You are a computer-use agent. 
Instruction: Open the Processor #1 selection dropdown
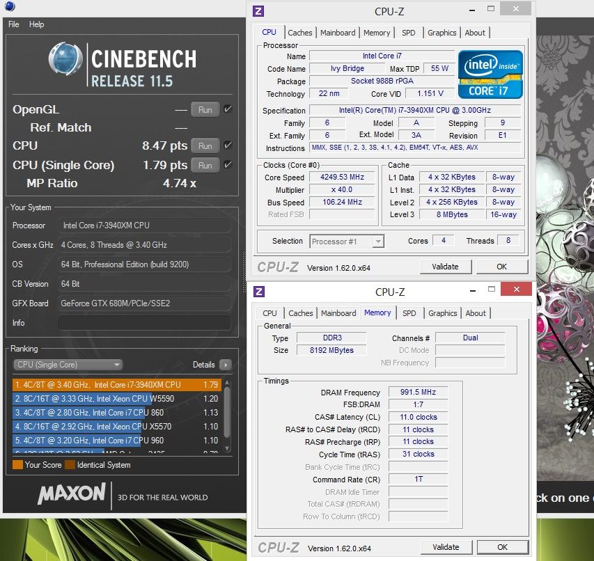(x=347, y=241)
